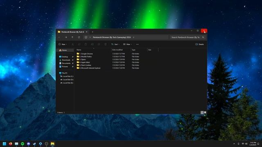Open the View dropdown menu
Screen dimensions: 262x147
[x=127, y=45]
